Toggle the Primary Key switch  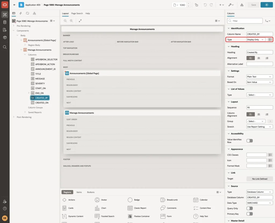249,214
